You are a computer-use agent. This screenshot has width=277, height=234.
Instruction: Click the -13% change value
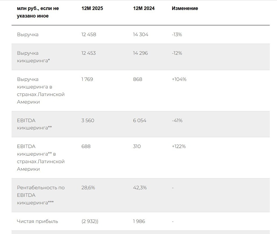point(177,35)
